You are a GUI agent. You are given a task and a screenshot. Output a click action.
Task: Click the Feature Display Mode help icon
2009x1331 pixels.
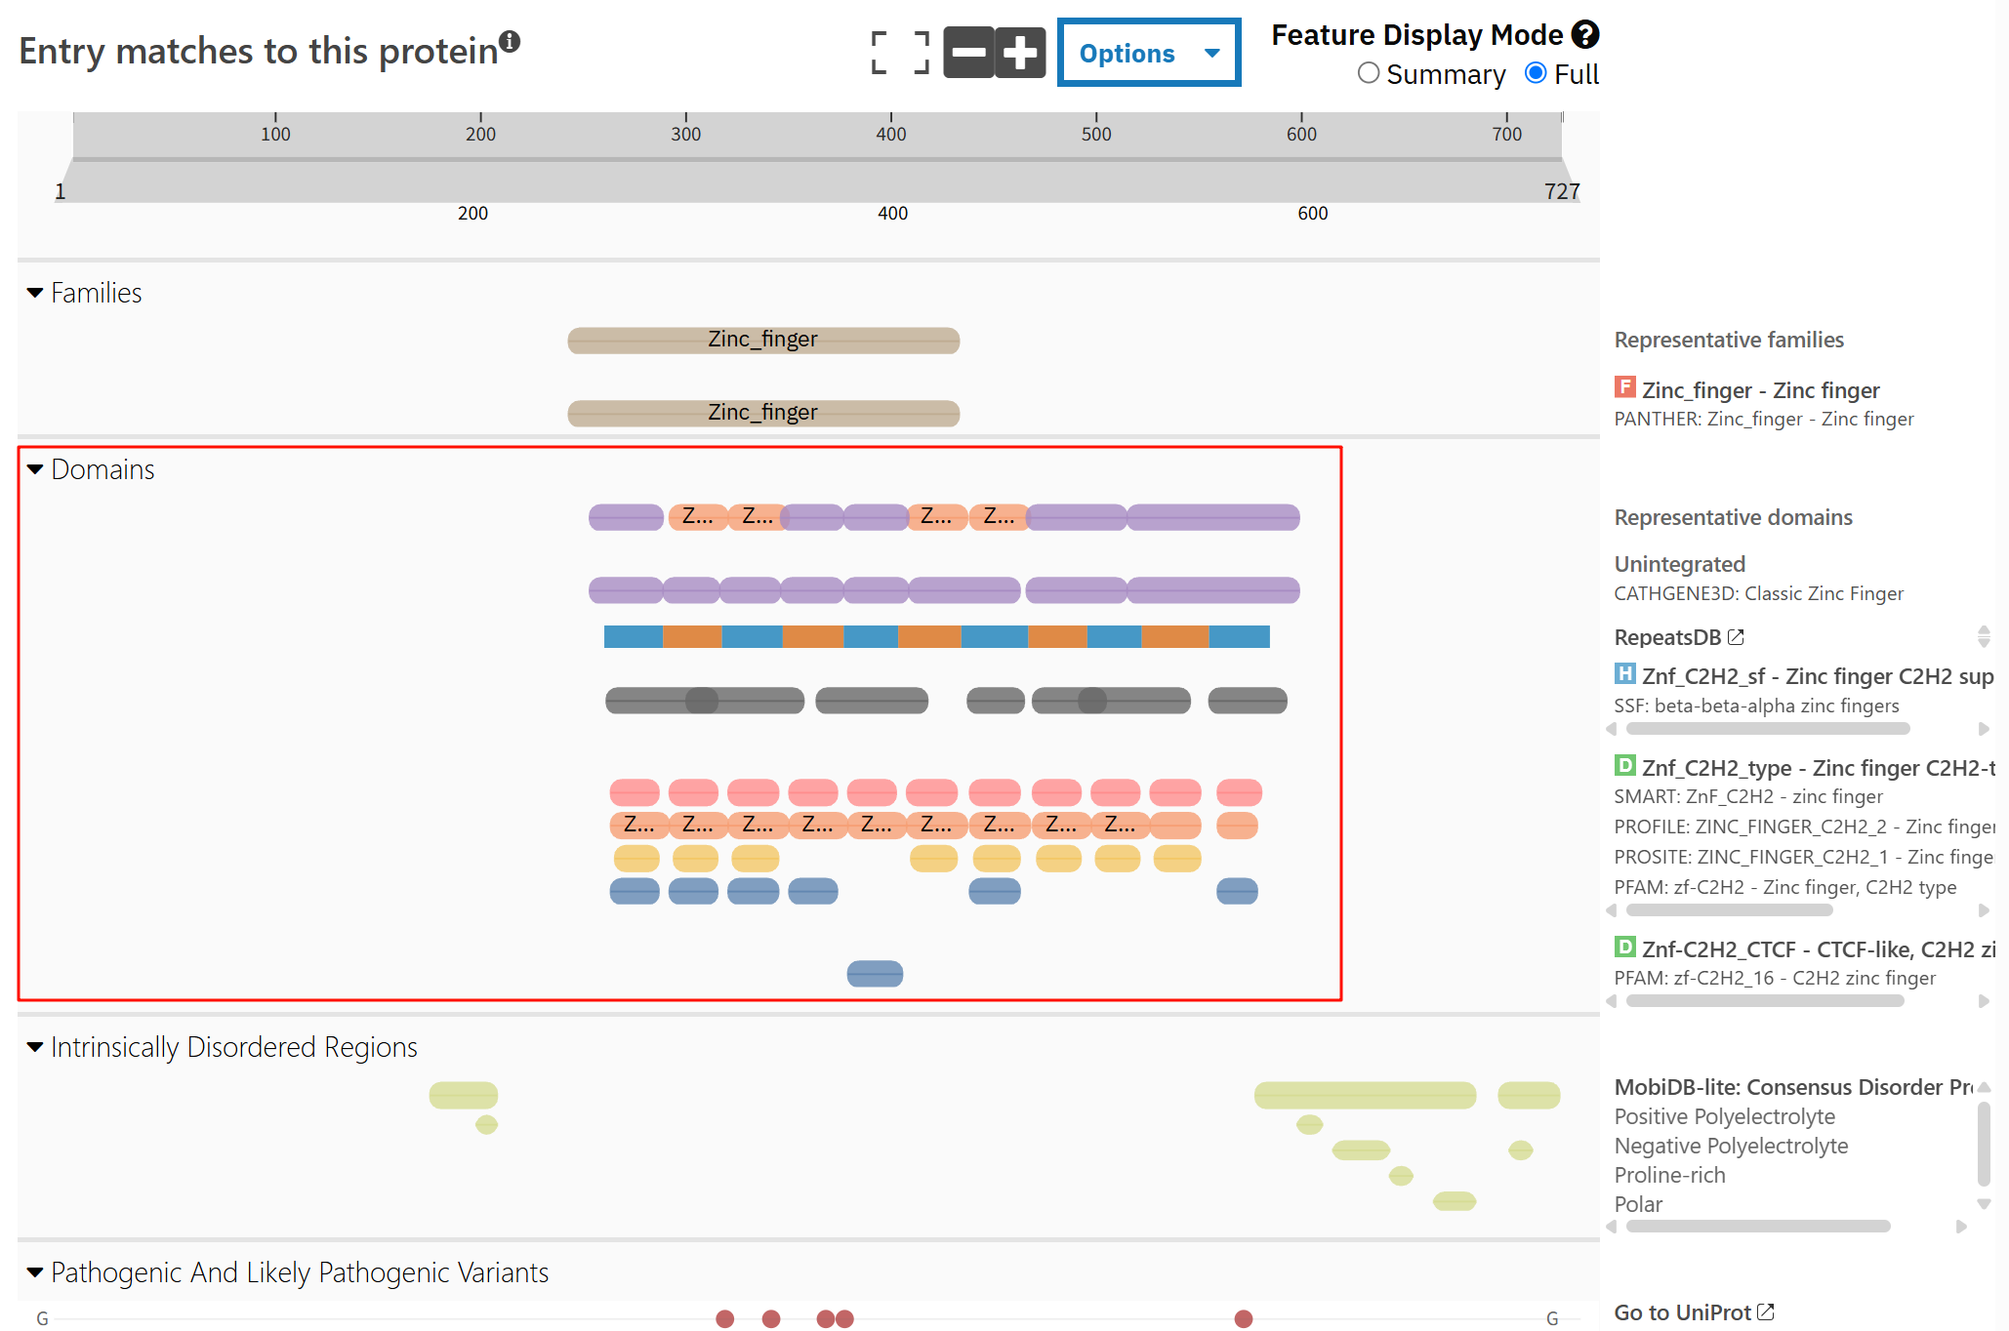pos(1585,35)
